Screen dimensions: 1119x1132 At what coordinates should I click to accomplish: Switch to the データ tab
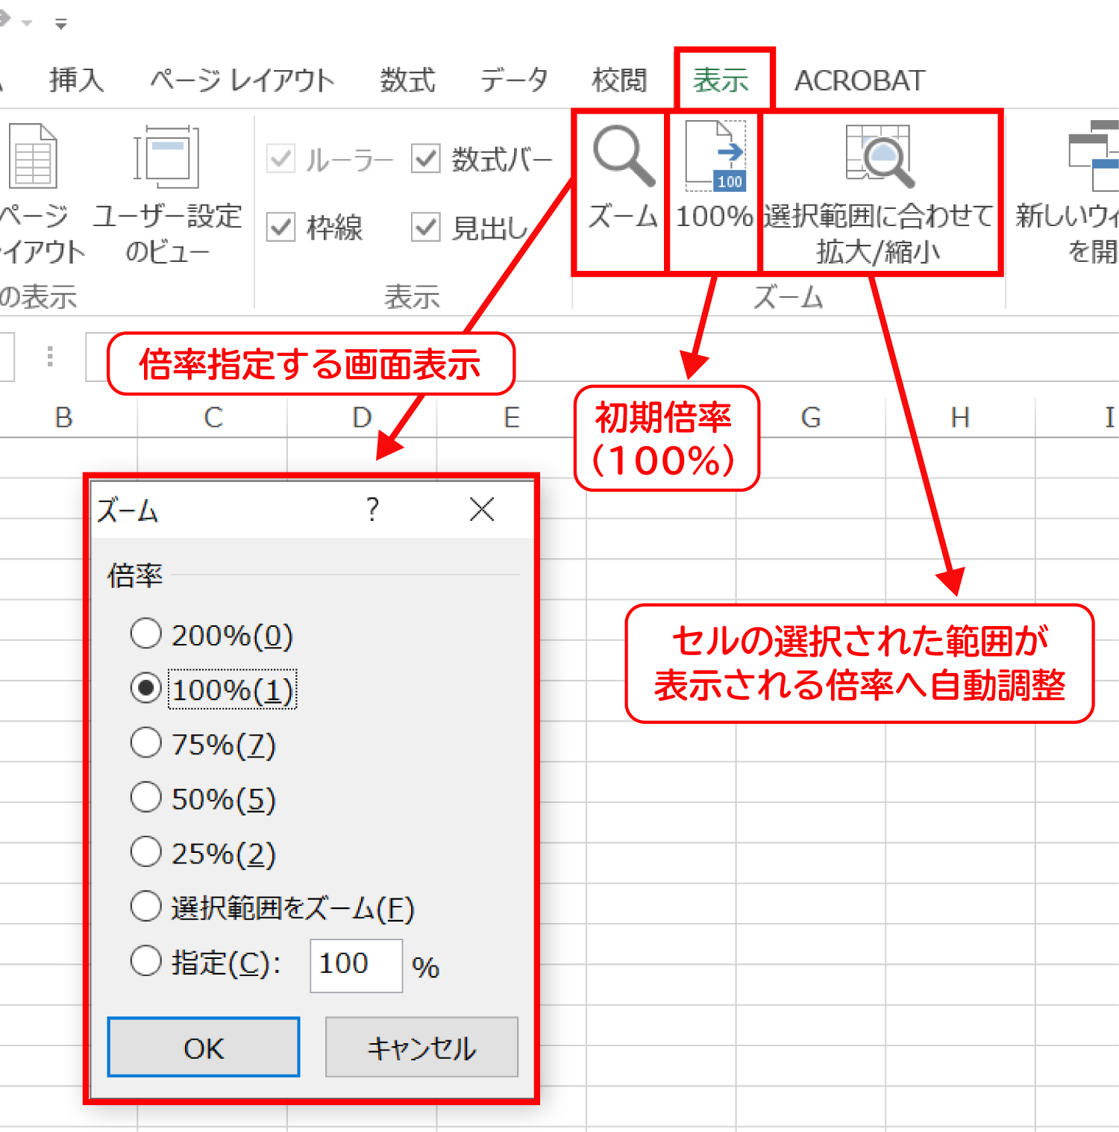pos(513,80)
